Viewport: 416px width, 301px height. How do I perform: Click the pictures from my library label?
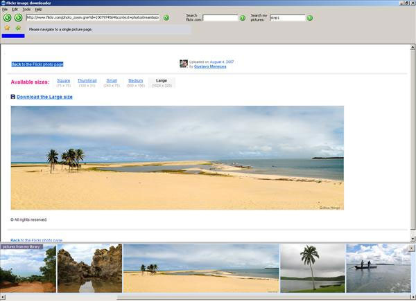coord(21,247)
